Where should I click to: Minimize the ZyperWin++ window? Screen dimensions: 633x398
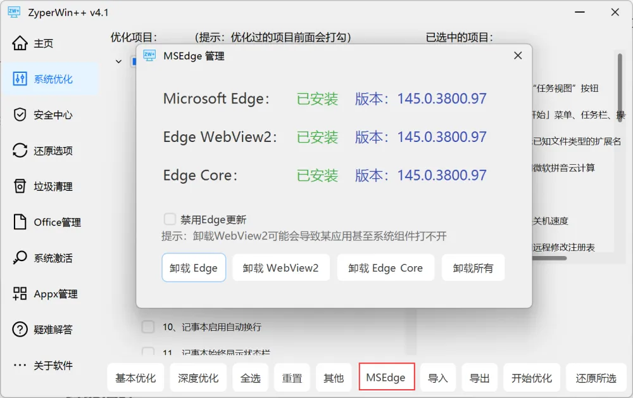pos(580,12)
